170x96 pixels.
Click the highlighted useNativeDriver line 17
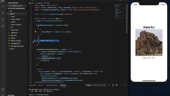pyautogui.click(x=47, y=41)
